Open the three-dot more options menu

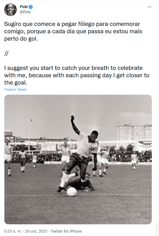click(x=149, y=7)
